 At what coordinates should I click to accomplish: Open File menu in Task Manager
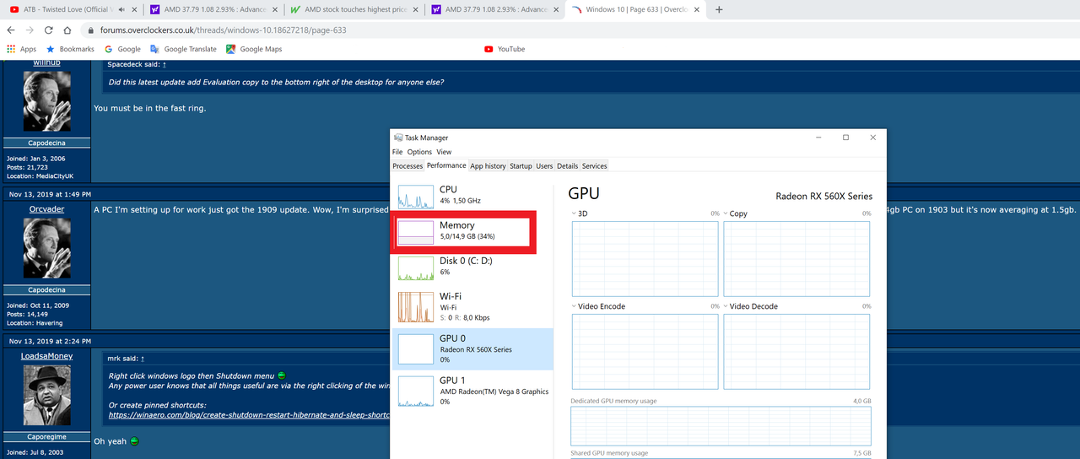tap(397, 152)
